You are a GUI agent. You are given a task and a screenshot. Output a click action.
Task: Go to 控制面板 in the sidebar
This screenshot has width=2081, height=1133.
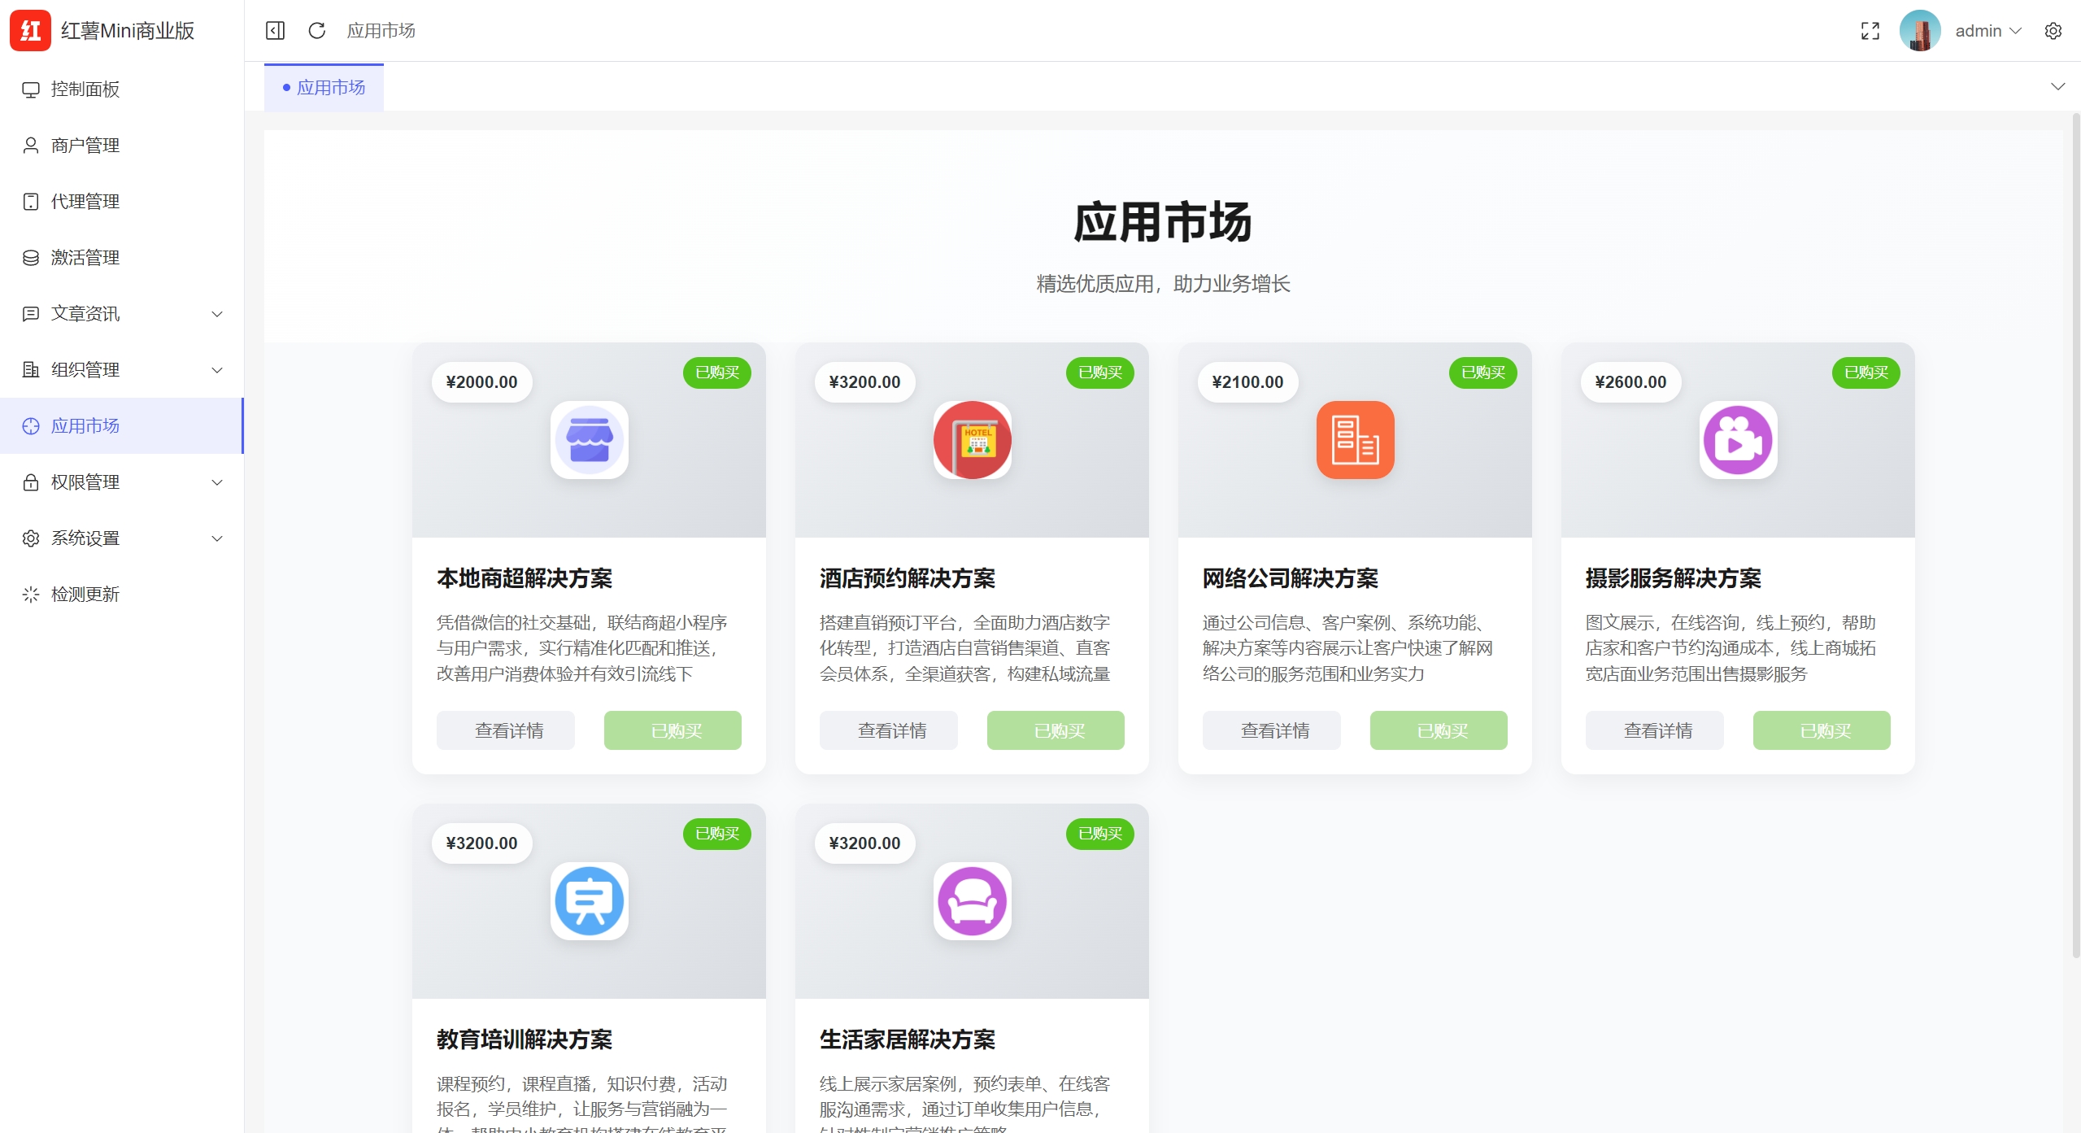coord(85,89)
